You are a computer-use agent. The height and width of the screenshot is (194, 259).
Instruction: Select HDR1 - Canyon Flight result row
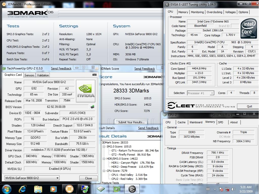[x=133, y=163]
